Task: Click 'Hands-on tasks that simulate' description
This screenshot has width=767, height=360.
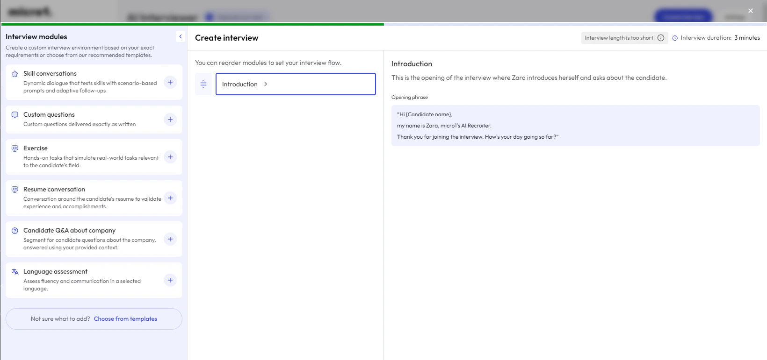Action: [x=91, y=162]
